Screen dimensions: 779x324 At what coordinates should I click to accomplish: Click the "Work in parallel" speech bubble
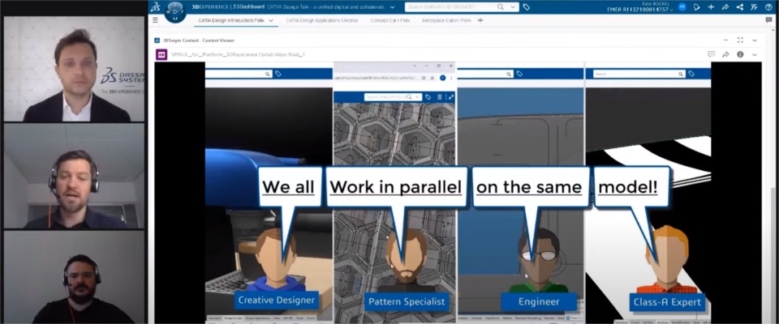[396, 187]
